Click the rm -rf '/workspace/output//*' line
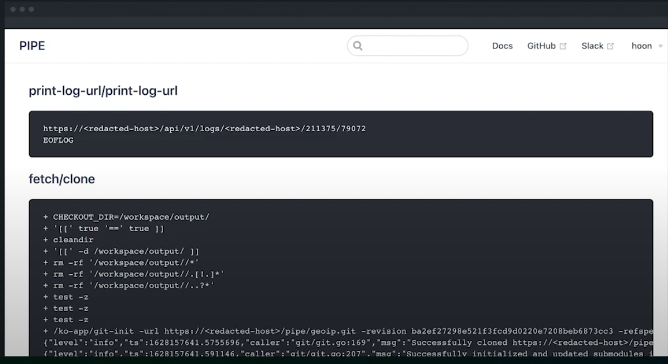This screenshot has width=668, height=364. point(121,263)
